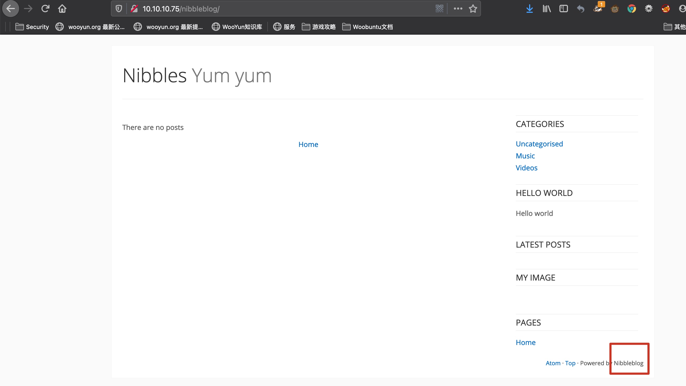
Task: Reload the current page
Action: [45, 9]
